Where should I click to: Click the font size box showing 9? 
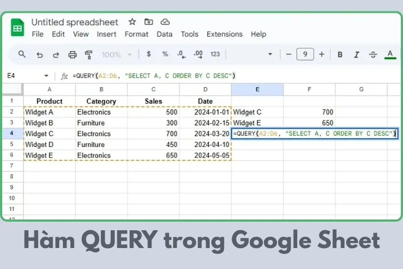[x=305, y=54]
